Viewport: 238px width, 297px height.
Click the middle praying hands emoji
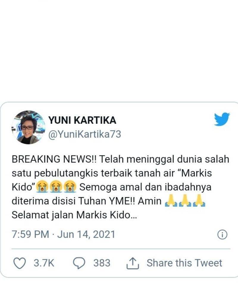tap(185, 200)
